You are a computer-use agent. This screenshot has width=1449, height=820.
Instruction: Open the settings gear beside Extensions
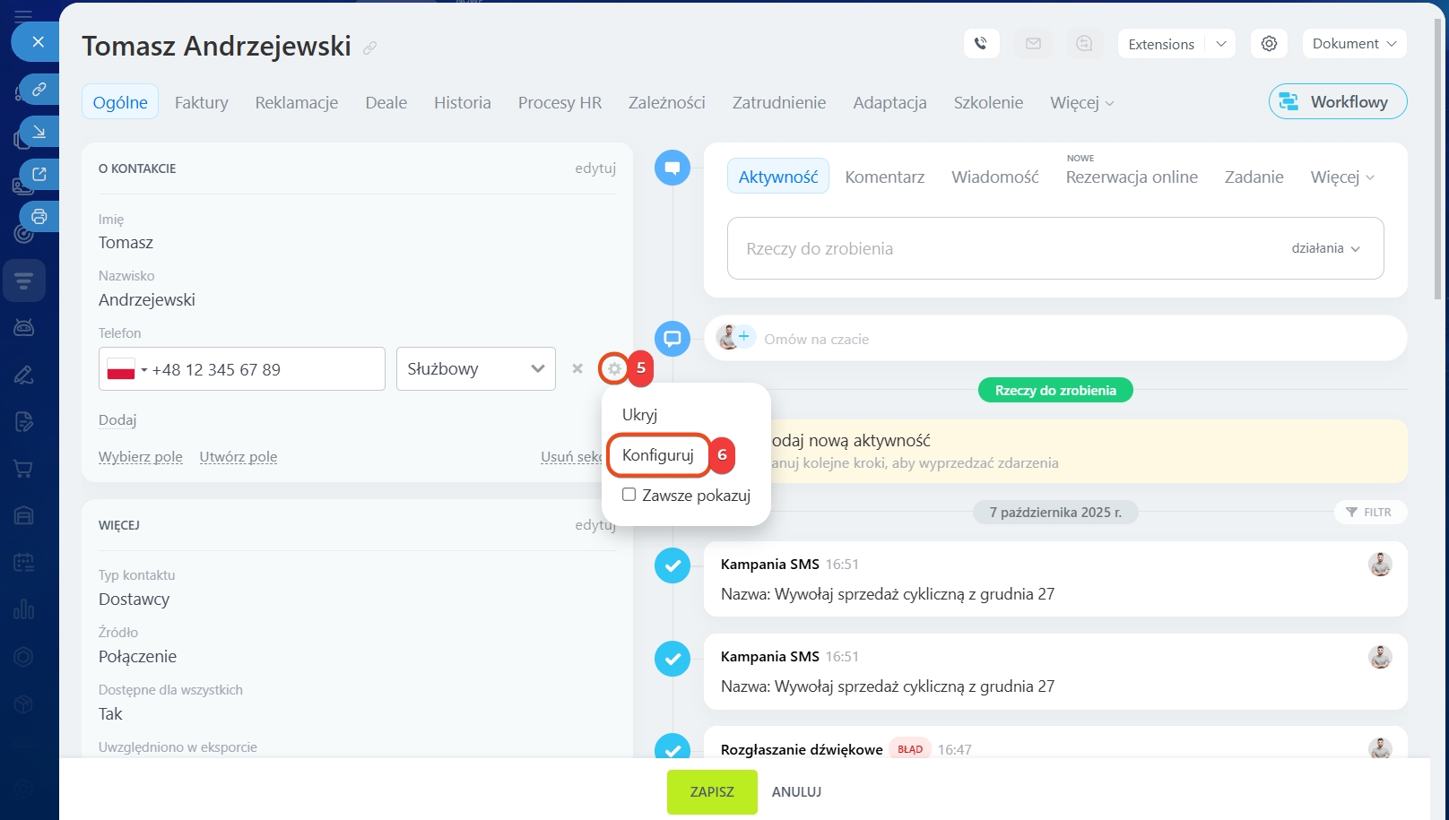(x=1269, y=44)
